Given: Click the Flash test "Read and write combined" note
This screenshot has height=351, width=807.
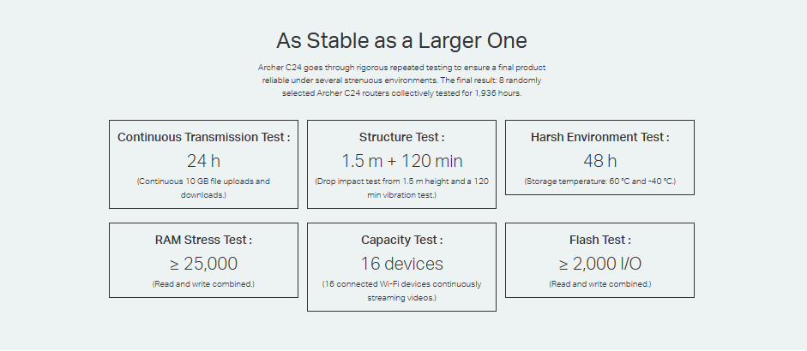Looking at the screenshot, I should 599,283.
